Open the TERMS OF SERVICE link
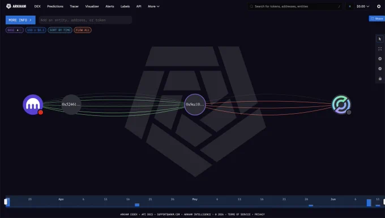 coord(239,214)
